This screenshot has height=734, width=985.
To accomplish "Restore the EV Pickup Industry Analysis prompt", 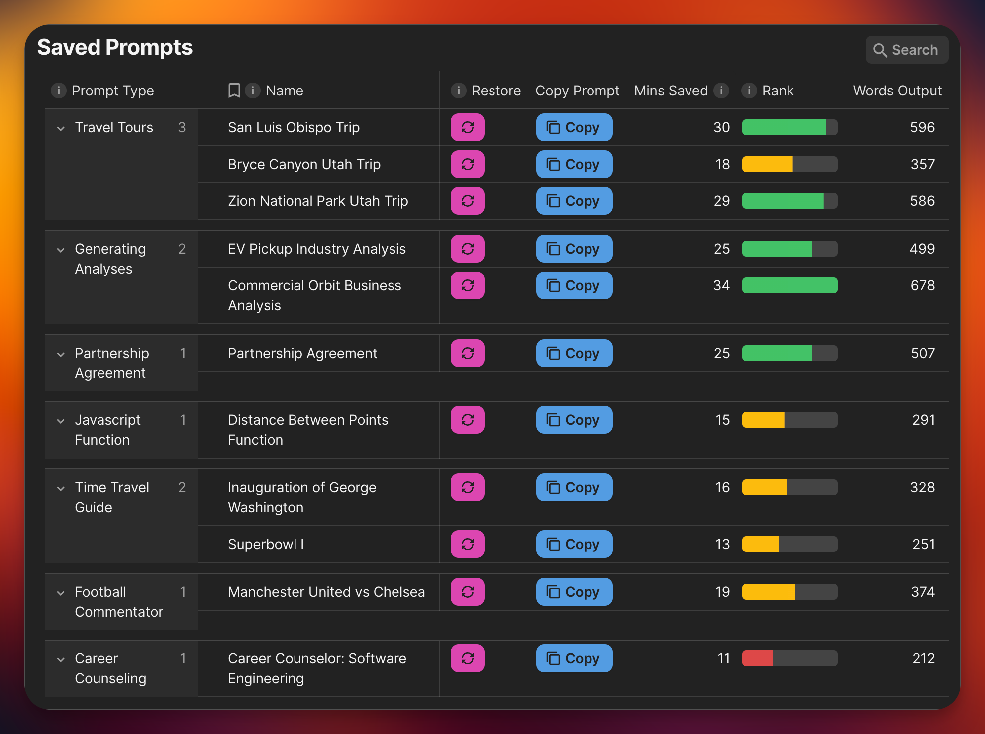I will coord(467,249).
